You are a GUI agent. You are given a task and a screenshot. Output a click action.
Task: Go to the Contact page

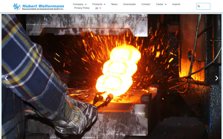(x=146, y=4)
